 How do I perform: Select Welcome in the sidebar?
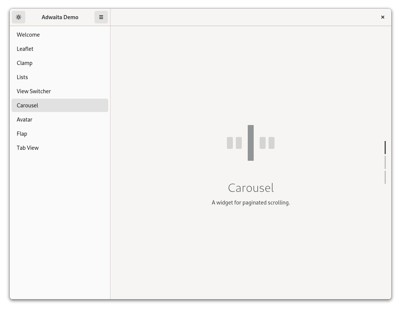(x=28, y=35)
